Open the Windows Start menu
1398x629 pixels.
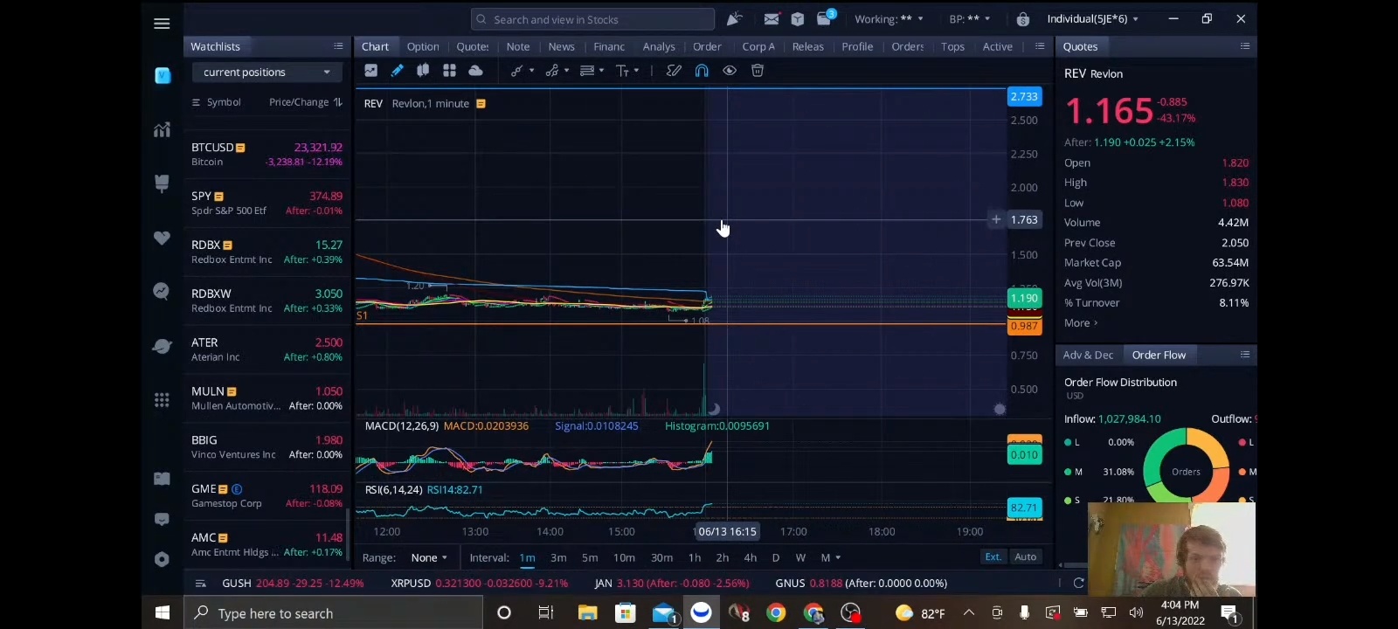click(x=163, y=612)
